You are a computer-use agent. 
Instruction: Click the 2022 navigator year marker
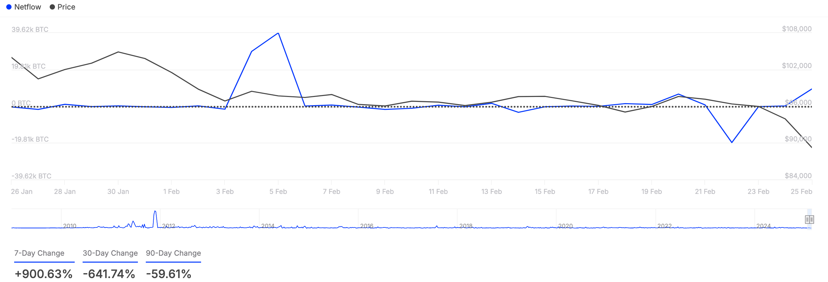point(664,226)
